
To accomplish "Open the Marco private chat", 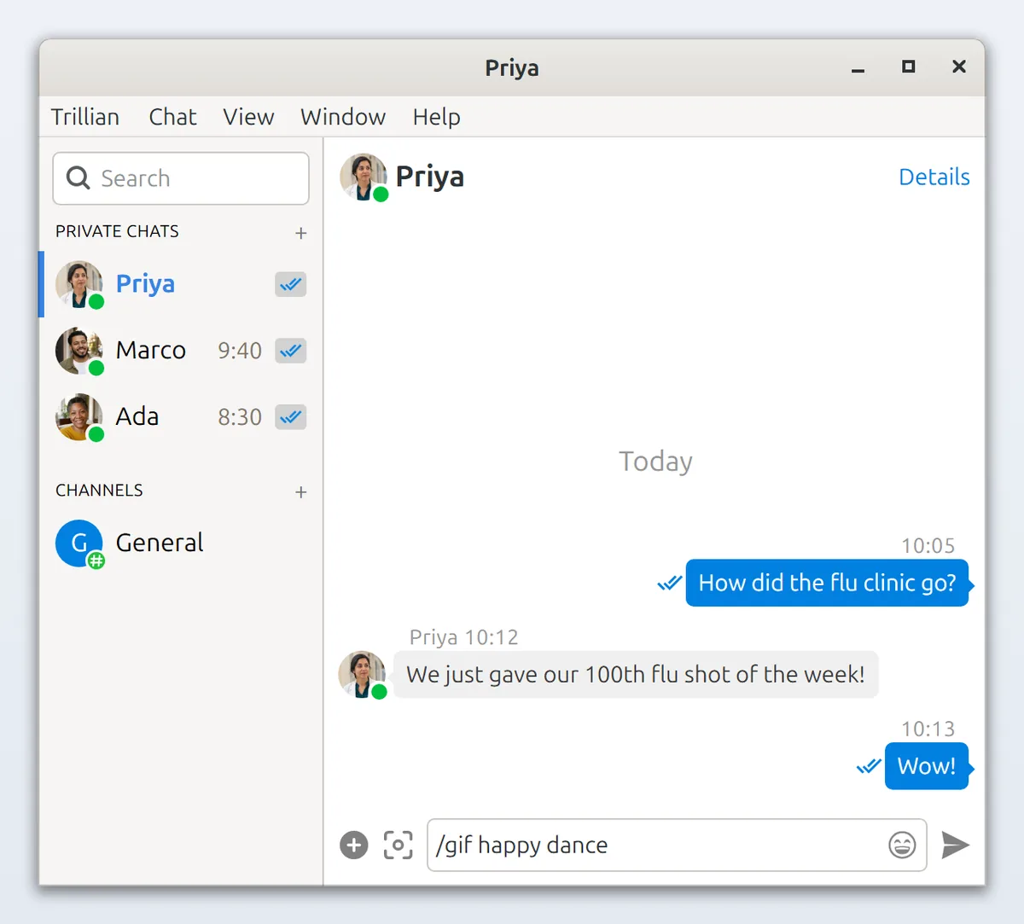I will (181, 351).
